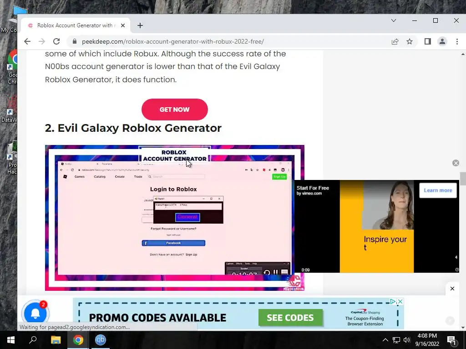The width and height of the screenshot is (466, 349).
Task: Open Windows taskbar search
Action: coord(33,340)
